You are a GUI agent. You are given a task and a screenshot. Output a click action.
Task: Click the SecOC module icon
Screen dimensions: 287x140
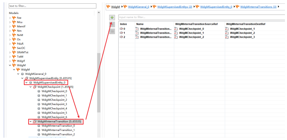point(14,48)
